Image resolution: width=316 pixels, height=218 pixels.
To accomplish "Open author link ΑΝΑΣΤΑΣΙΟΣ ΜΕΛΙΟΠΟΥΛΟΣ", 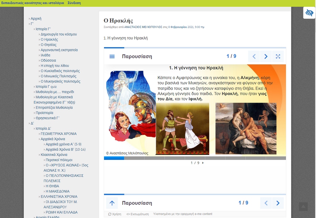I will pyautogui.click(x=143, y=27).
